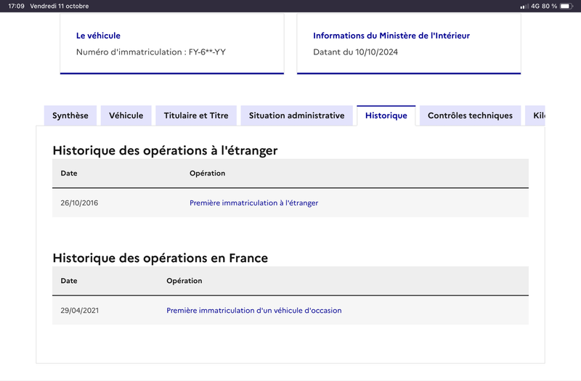Click the Opération column header in the France table

coord(184,281)
